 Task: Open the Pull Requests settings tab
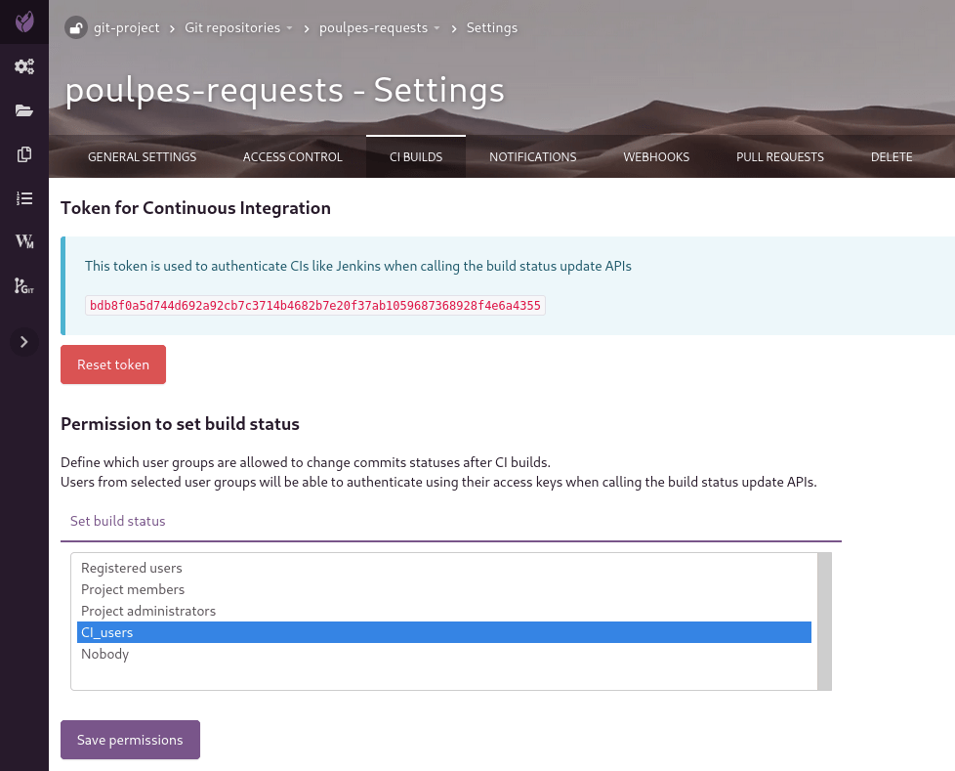coord(779,156)
